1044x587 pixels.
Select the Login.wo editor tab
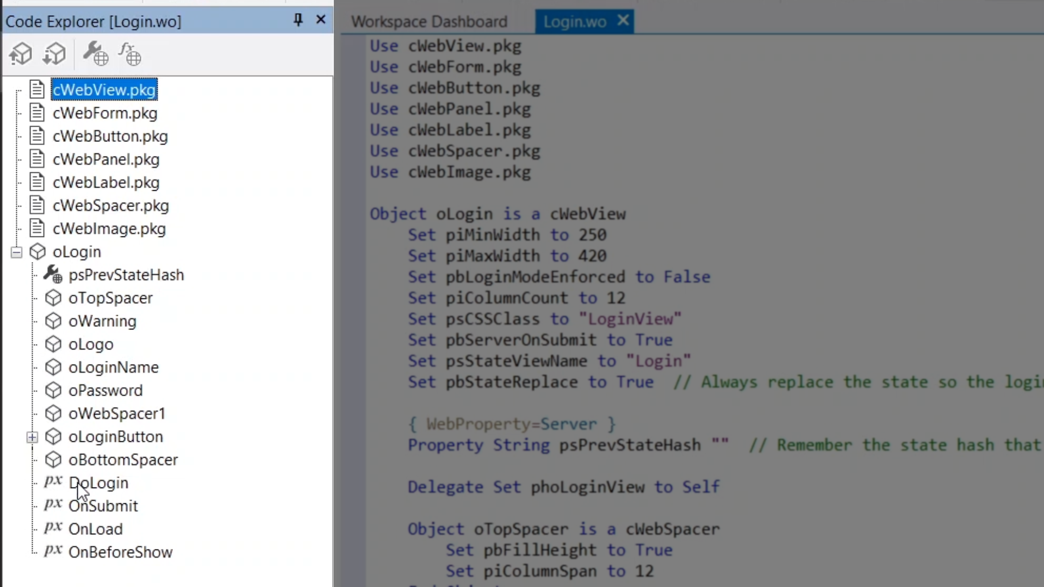point(574,22)
